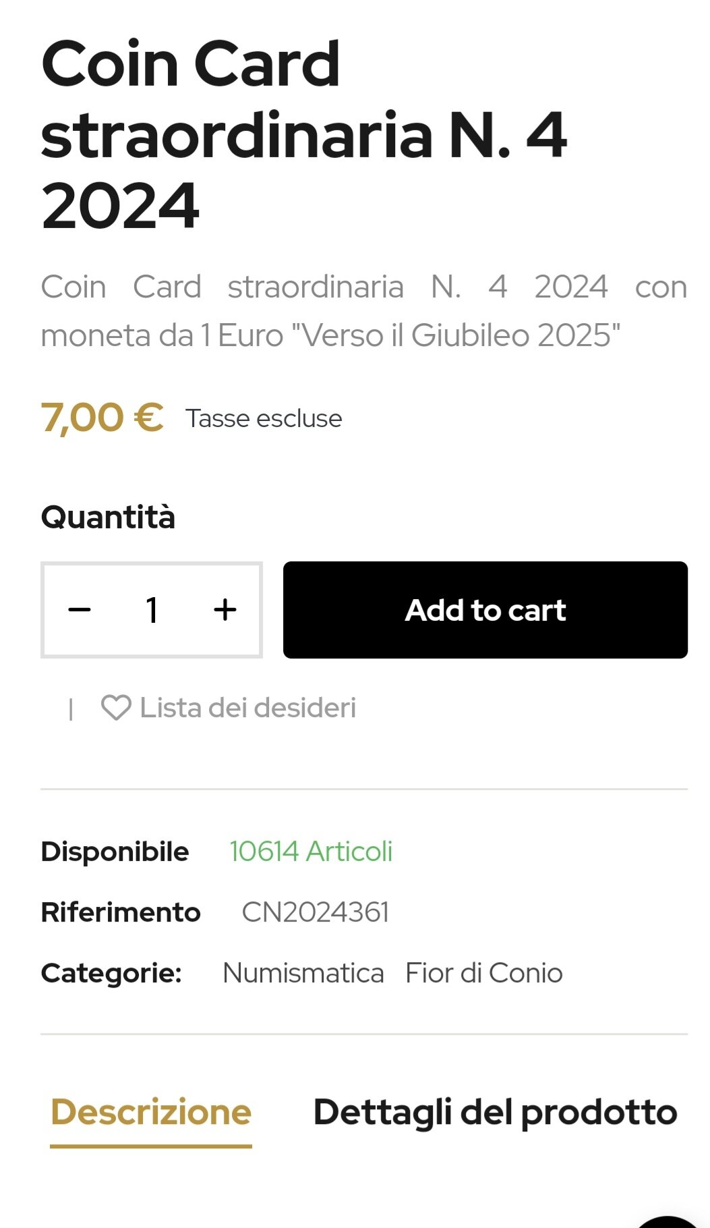
Task: Switch to the Descrizione tab
Action: coord(151,1112)
